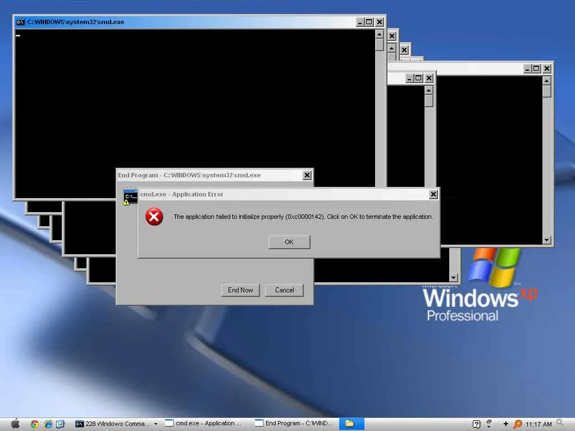This screenshot has height=431, width=575.
Task: Cancel the End Program dialog
Action: (x=284, y=290)
